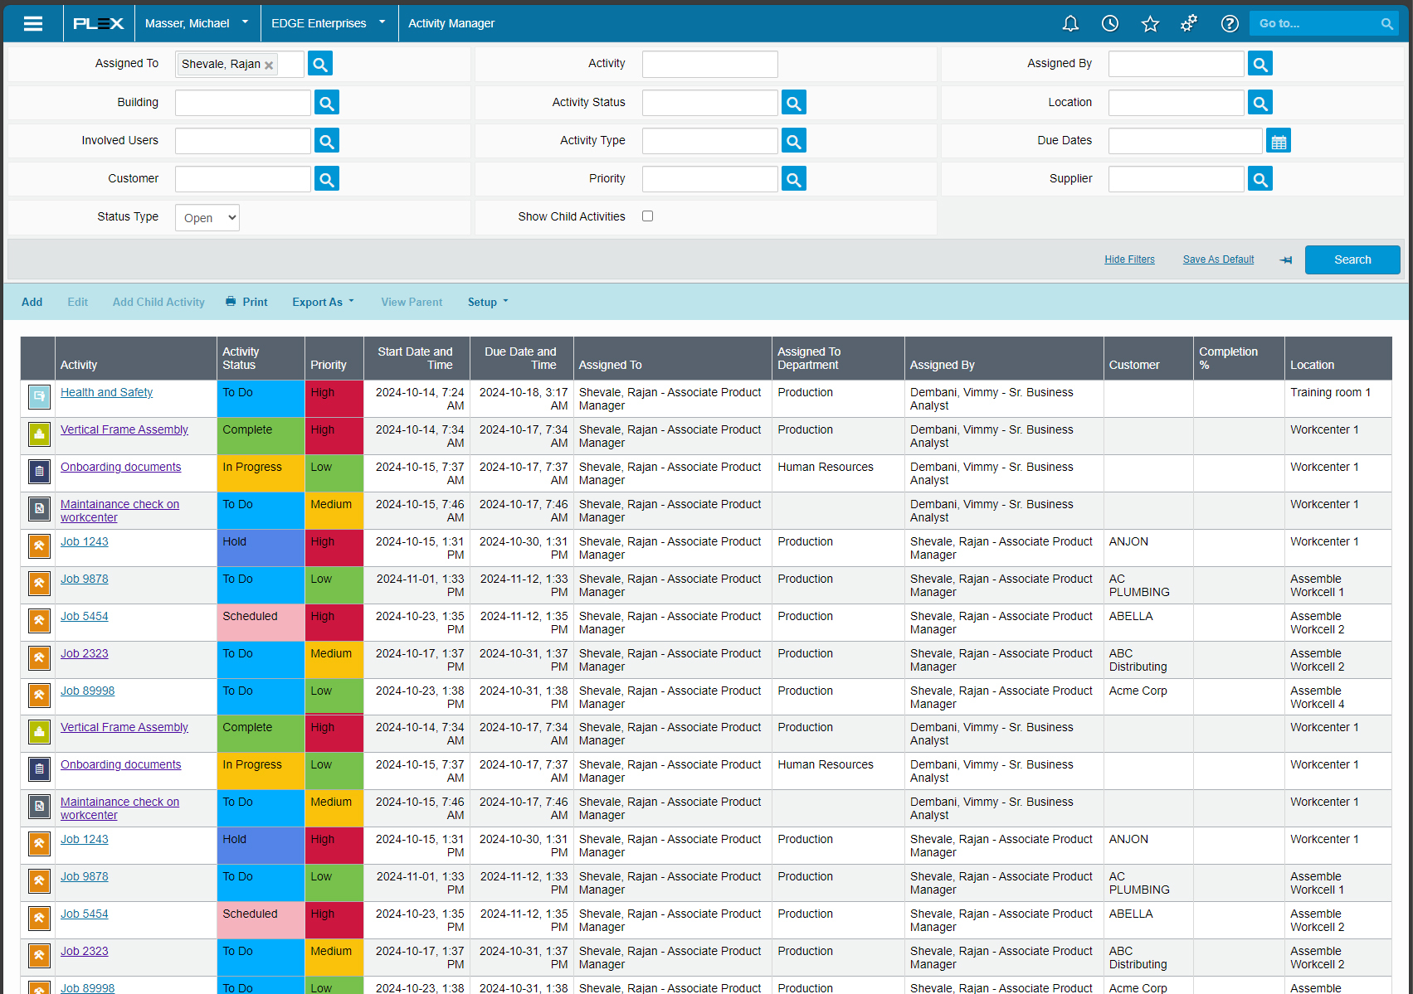This screenshot has height=994, width=1413.
Task: Click the settings gears icon
Action: tap(1189, 23)
